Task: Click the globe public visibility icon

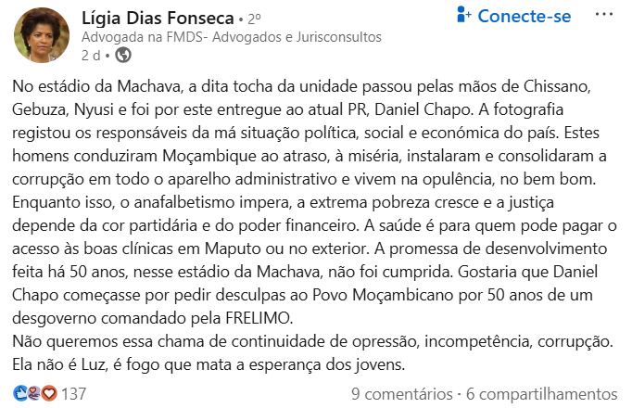Action: point(123,55)
